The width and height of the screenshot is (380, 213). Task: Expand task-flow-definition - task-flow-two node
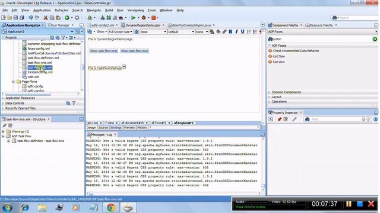(8, 141)
